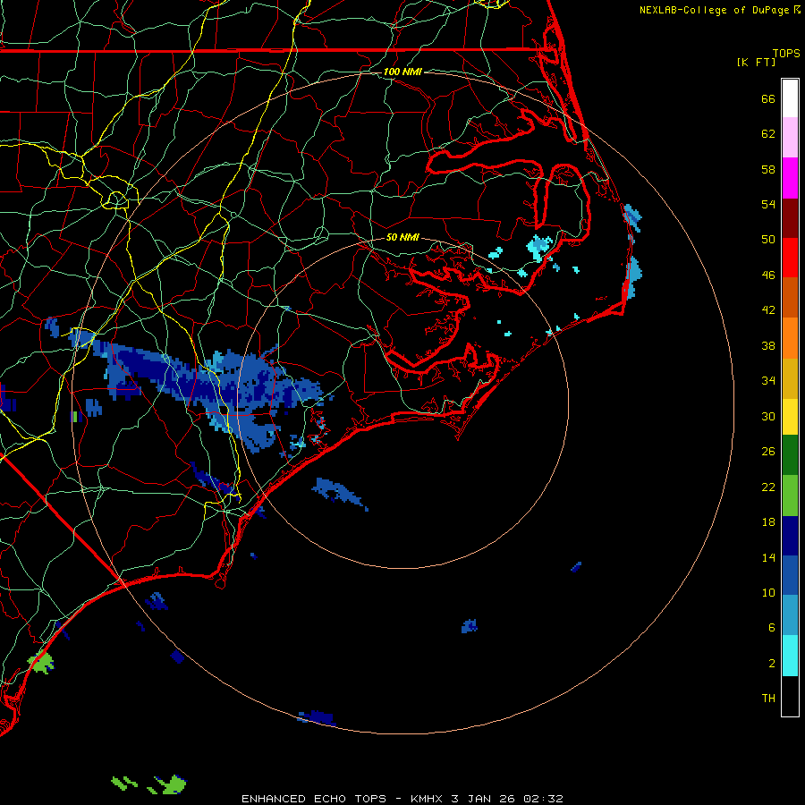Click the 58 legend value label

[x=768, y=169]
